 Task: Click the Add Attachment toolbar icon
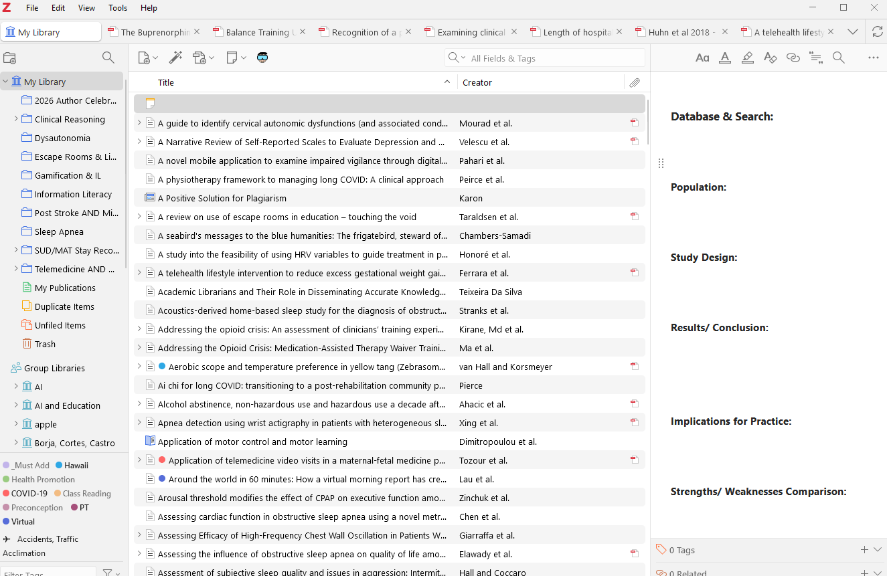click(x=204, y=58)
